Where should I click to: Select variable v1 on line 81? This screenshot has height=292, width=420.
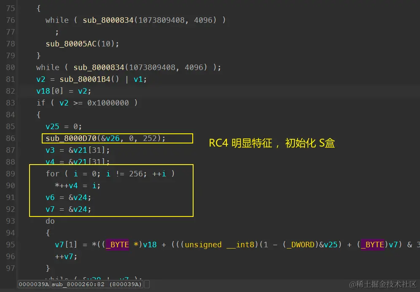coord(138,79)
